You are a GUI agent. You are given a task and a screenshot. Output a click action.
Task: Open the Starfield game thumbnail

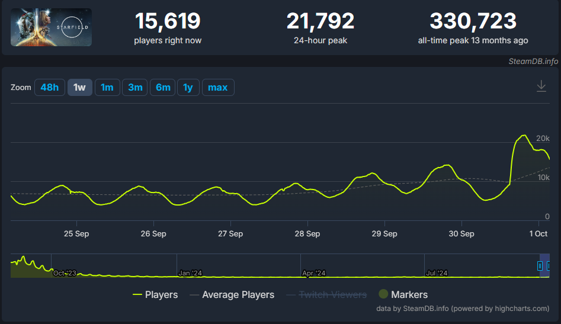(x=51, y=27)
